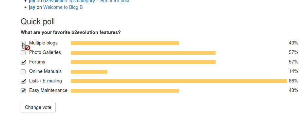Open b2evolution tips category Sub Intro post
303x124 pixels.
86,1
